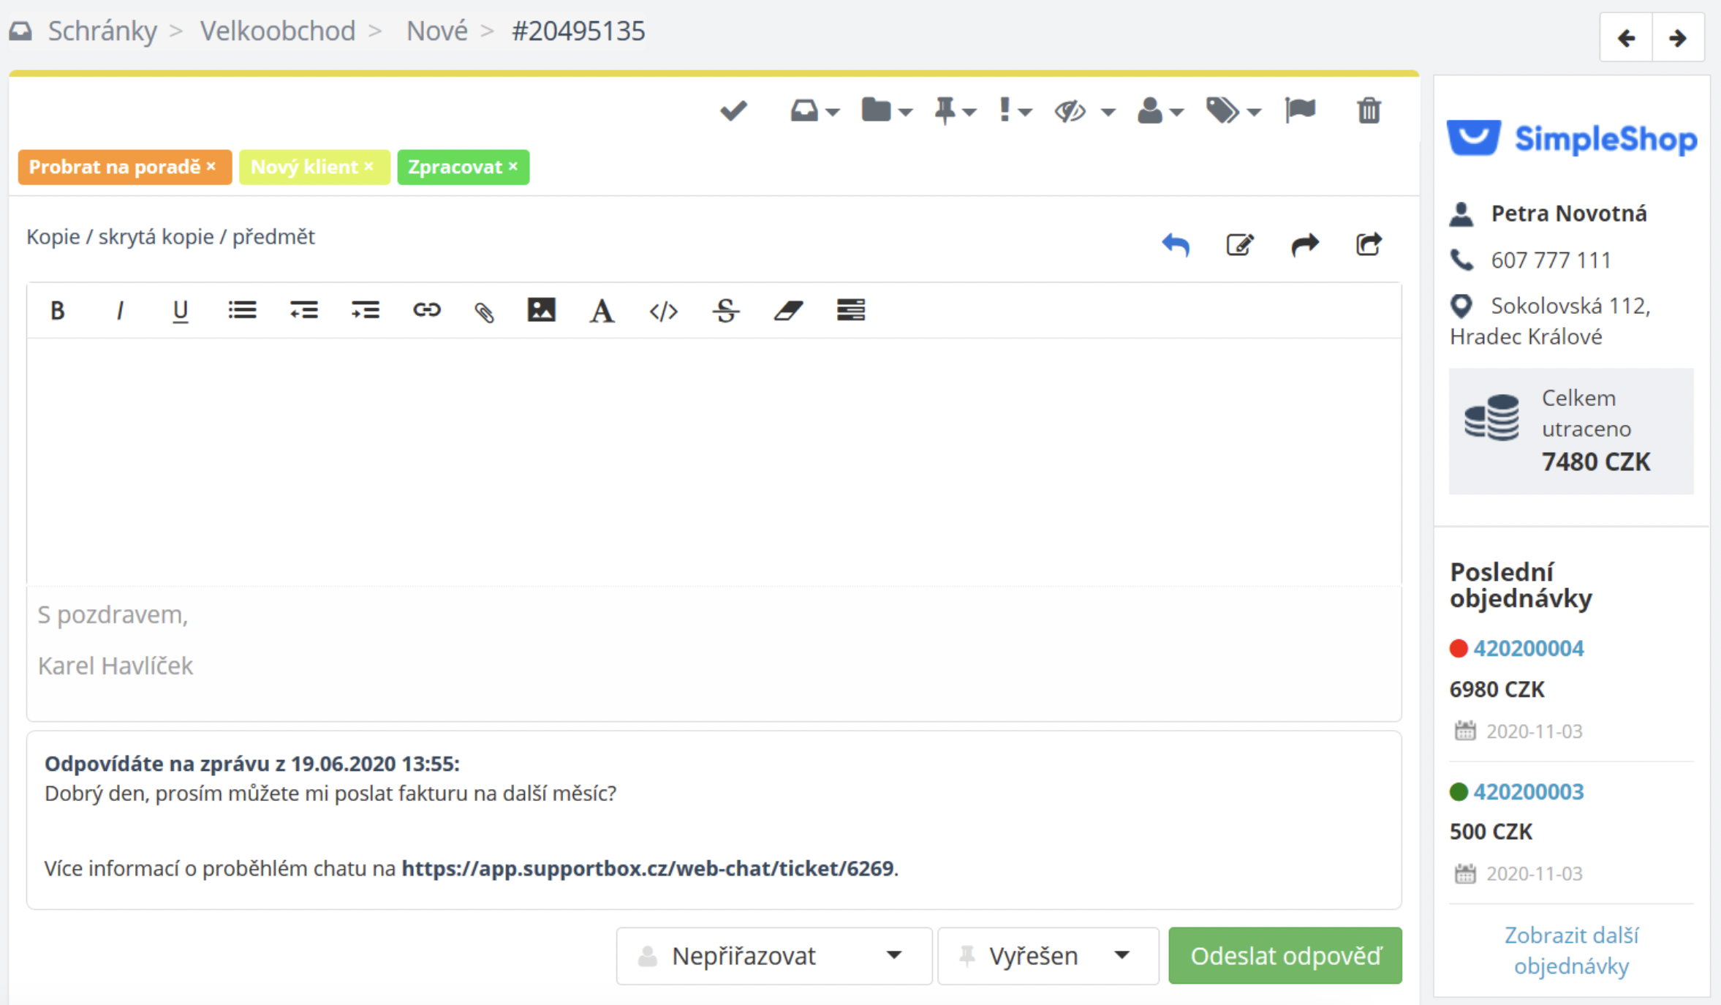Insert attachment with paperclip icon

point(484,312)
